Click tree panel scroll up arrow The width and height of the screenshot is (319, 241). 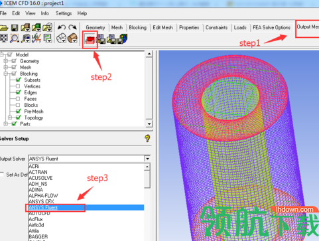click(x=149, y=54)
